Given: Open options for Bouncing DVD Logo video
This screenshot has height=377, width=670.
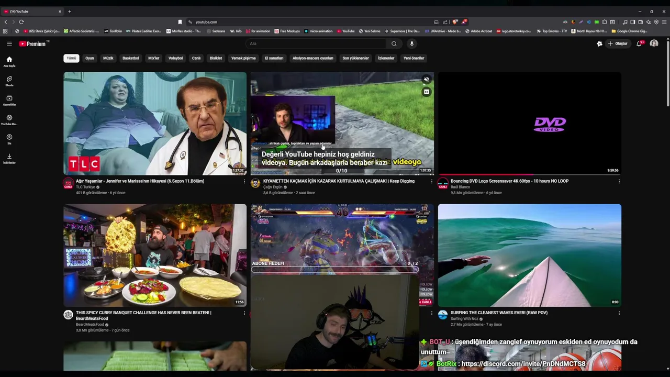Looking at the screenshot, I should pos(619,181).
